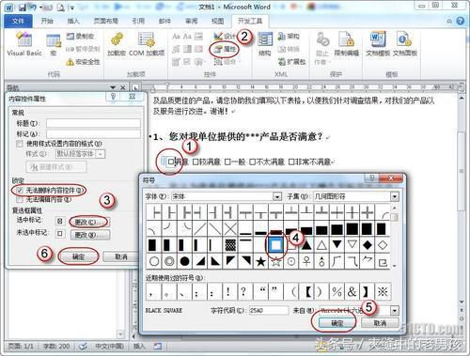Confirm the Symbol dialog with OK

337,323
